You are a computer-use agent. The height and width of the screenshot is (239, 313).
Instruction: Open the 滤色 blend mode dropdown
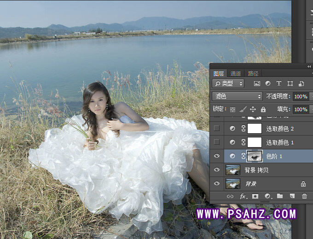pyautogui.click(x=237, y=97)
